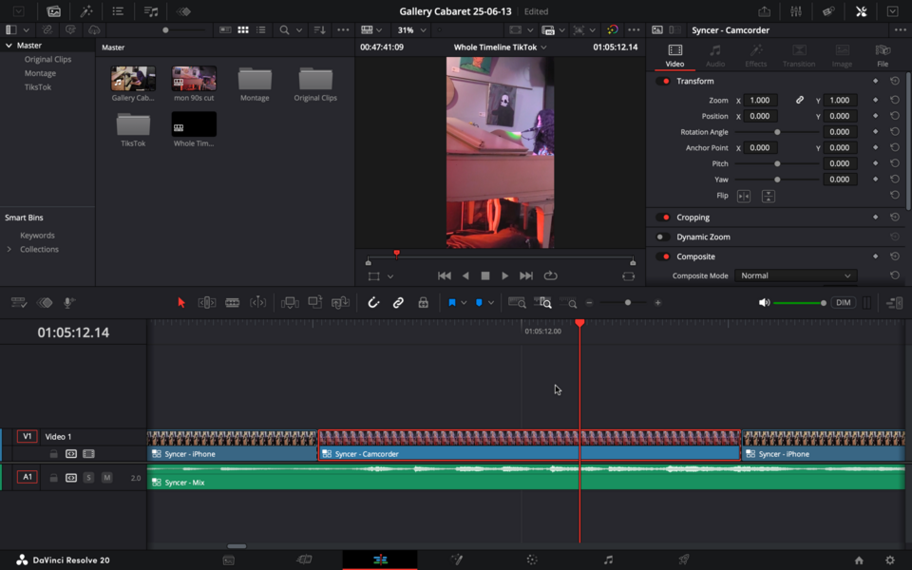Viewport: 912px width, 570px height.
Task: Play reverse in the viewer
Action: point(465,275)
